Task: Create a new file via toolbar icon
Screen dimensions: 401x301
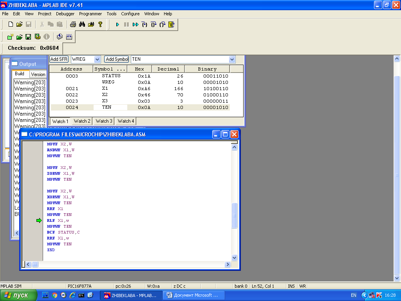Action: [x=11, y=24]
